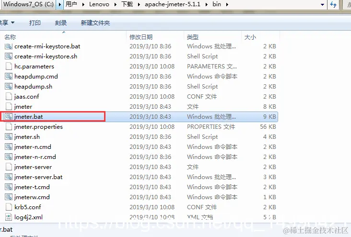Select the file name jmeter-n-r.cmd

[35, 157]
